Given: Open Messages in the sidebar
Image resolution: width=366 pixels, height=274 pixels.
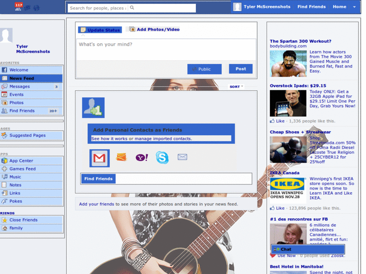Looking at the screenshot, I should [x=31, y=86].
